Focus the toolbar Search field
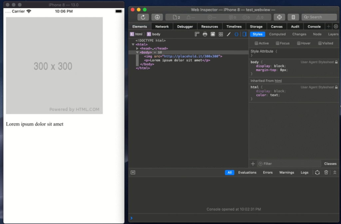The width and height of the screenshot is (341, 224). (319, 17)
